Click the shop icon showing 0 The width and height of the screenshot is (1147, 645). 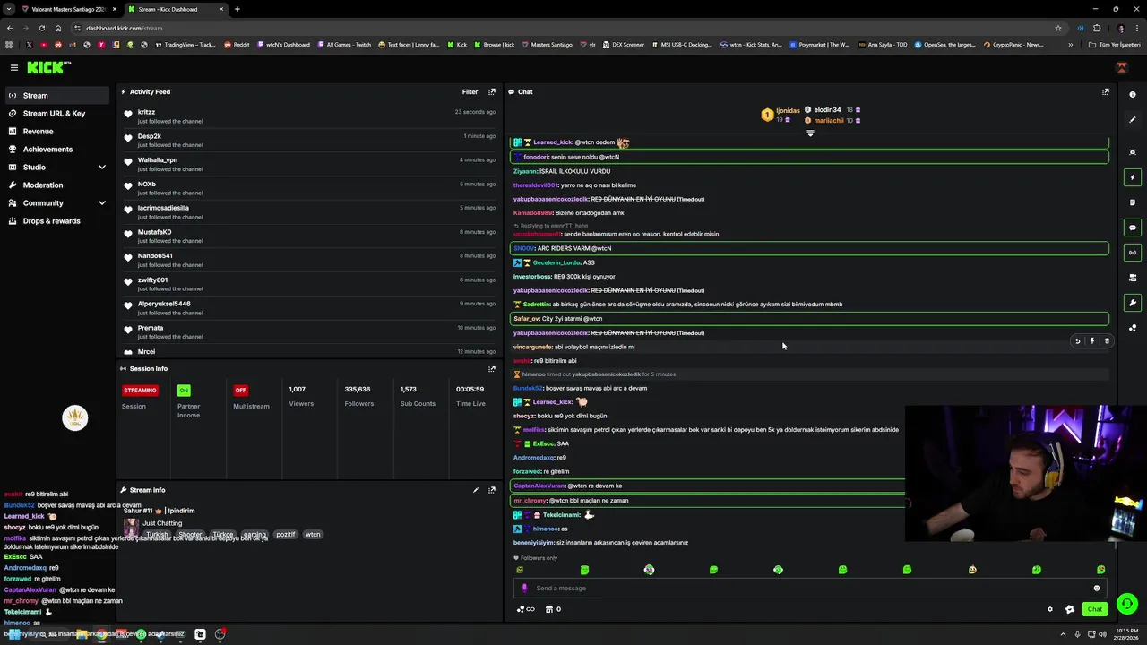tap(553, 609)
